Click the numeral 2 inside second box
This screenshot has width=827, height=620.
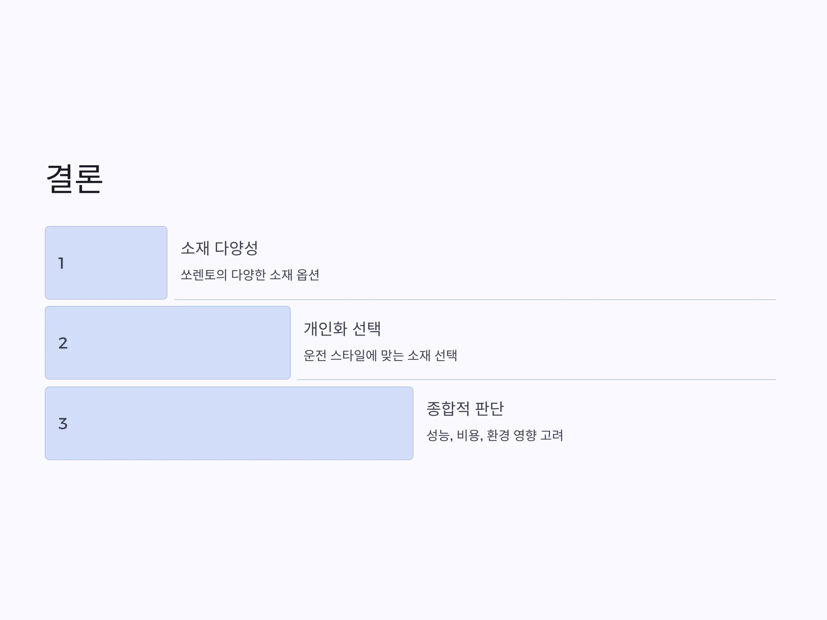pyautogui.click(x=63, y=343)
